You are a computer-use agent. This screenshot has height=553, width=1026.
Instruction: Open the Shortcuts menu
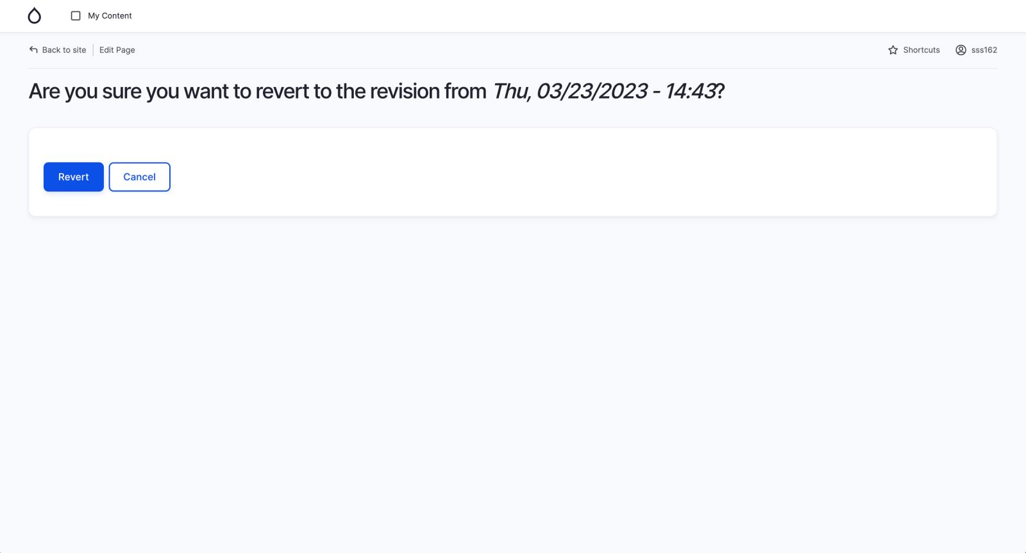point(914,50)
